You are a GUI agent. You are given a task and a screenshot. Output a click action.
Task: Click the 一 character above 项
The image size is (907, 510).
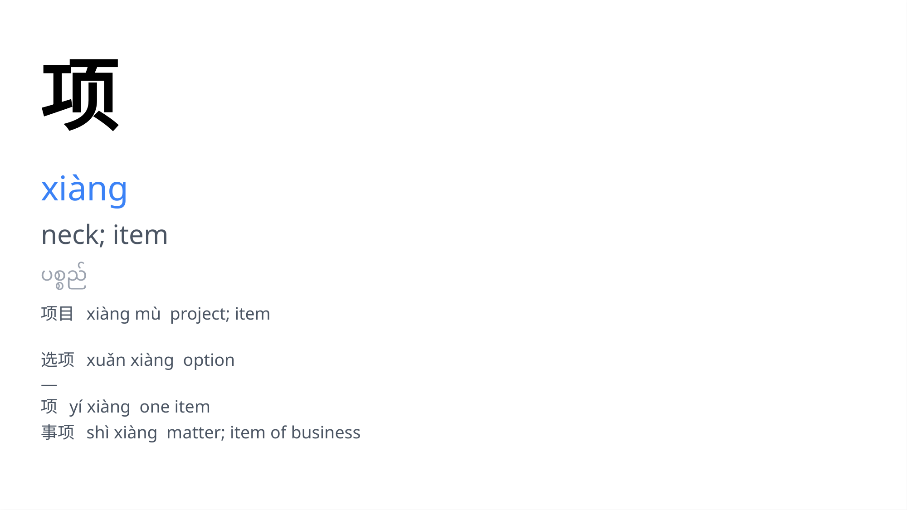[x=49, y=385]
